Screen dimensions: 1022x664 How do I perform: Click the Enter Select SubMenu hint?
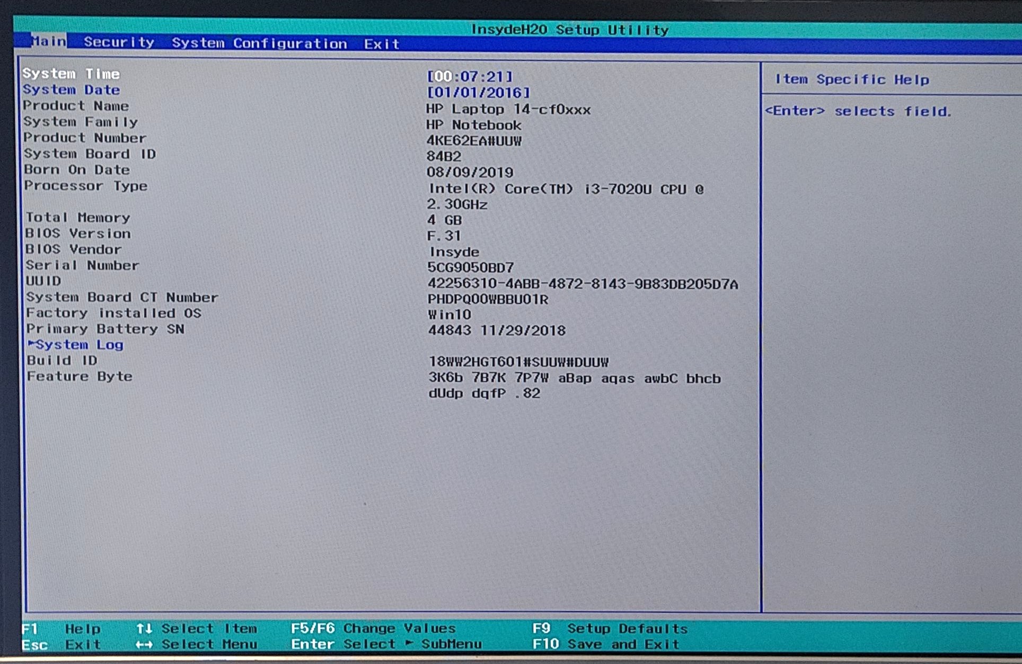pos(386,644)
